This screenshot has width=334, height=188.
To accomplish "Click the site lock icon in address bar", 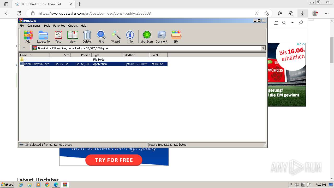I will (x=33, y=13).
